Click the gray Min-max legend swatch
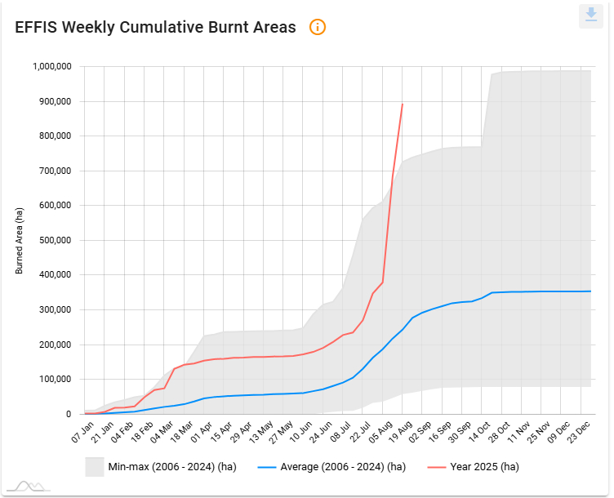The width and height of the screenshot is (614, 498). click(x=94, y=467)
